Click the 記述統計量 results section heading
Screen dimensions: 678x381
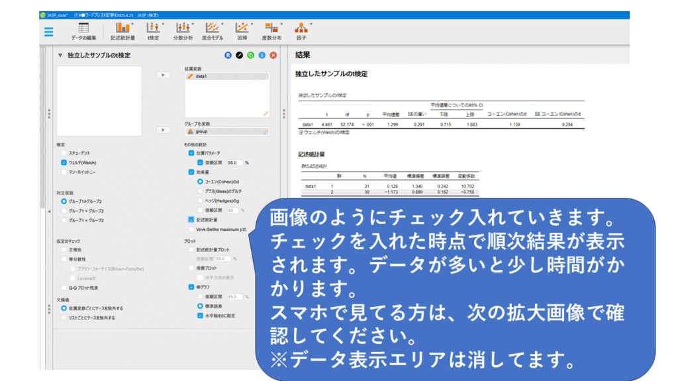tap(311, 154)
